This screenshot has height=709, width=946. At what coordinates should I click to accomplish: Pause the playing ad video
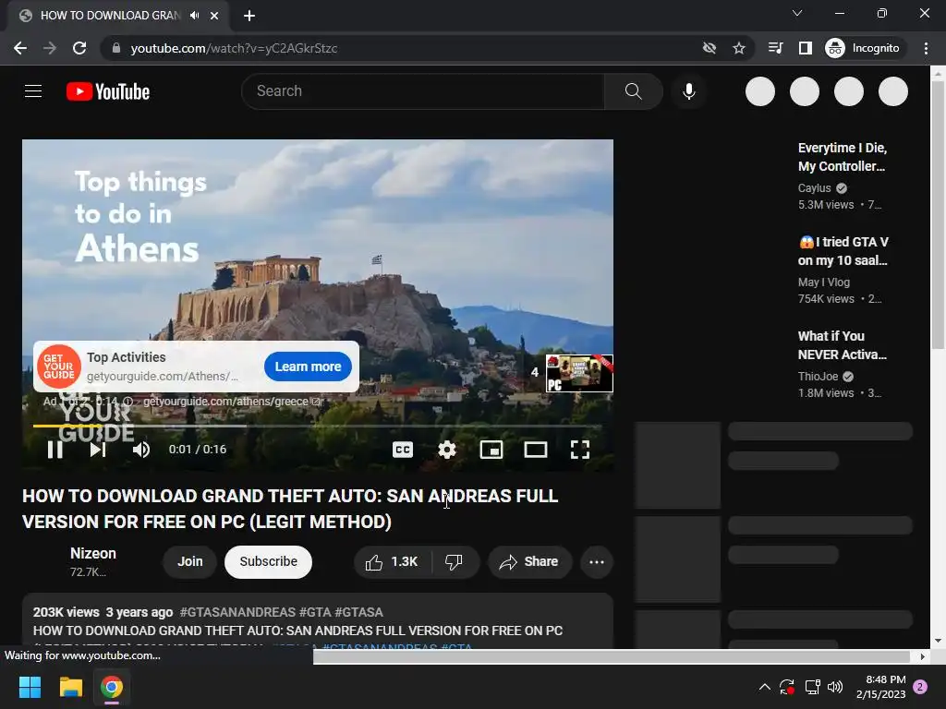pos(55,450)
